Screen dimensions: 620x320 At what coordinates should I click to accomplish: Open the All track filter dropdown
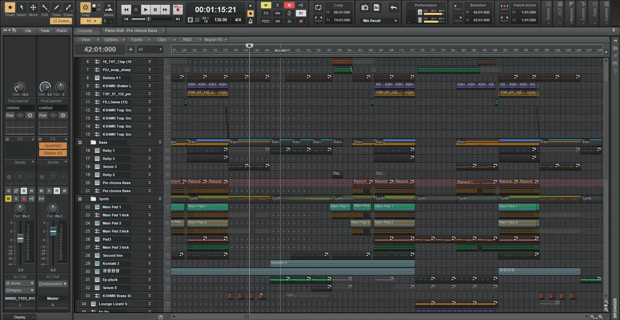[x=150, y=49]
